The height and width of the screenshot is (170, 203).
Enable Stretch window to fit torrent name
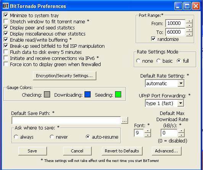pos(6,21)
